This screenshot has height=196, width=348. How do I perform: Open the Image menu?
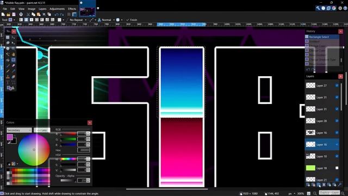[32, 9]
